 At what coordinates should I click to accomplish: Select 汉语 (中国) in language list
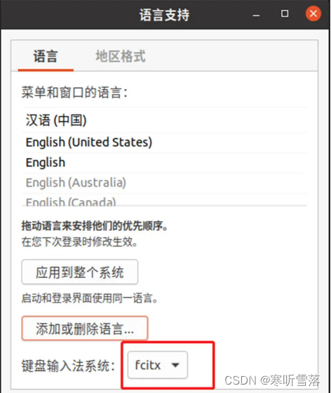[x=165, y=120]
